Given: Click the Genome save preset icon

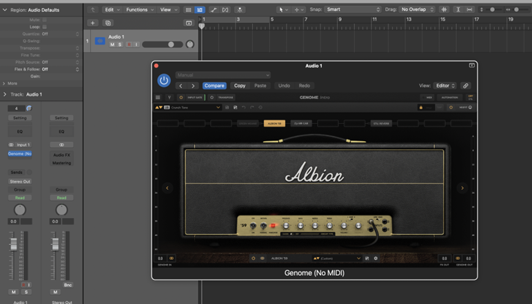Looking at the screenshot, I should coord(227,107).
